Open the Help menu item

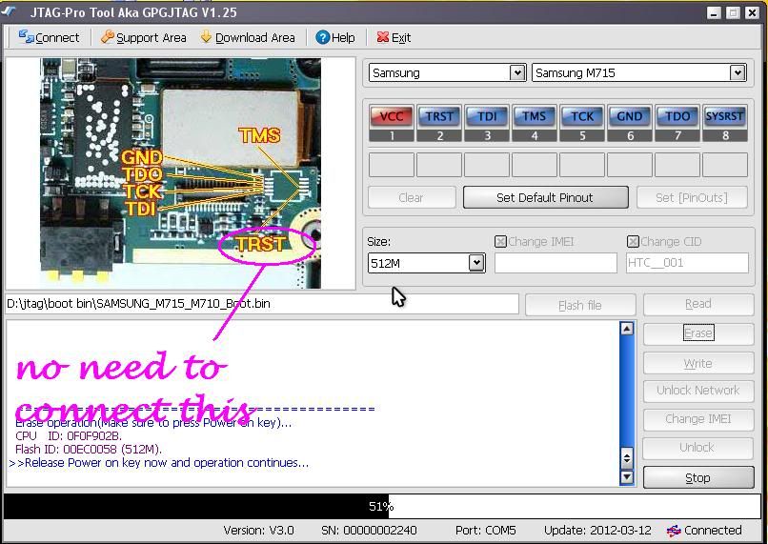[x=335, y=38]
